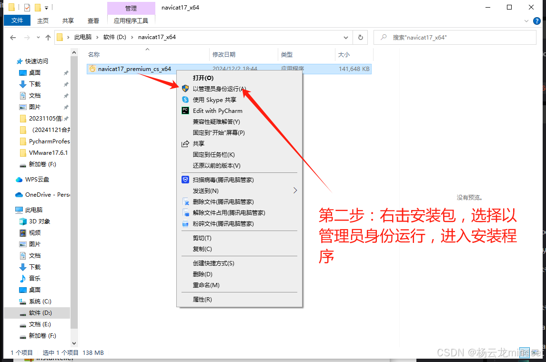The width and height of the screenshot is (546, 362).
Task: Choose 创建快捷方式(S)
Action: 240,263
